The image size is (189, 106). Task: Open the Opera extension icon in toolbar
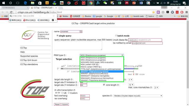pyautogui.click(x=182, y=12)
